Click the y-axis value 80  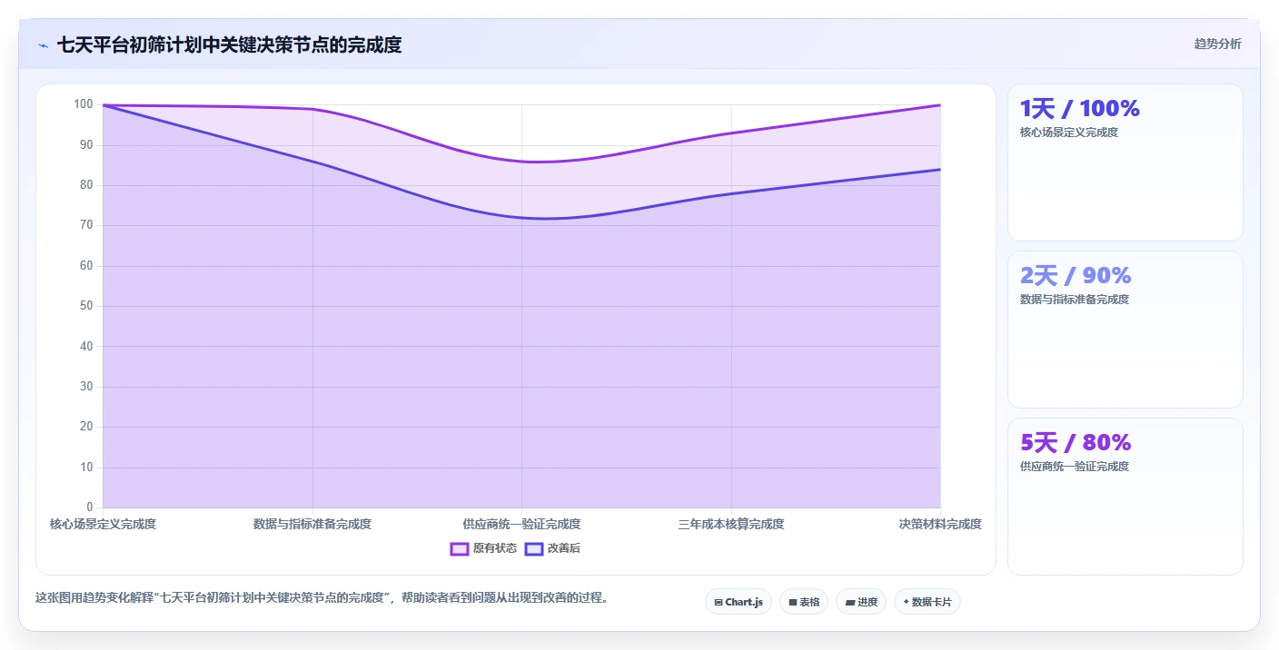(x=86, y=185)
